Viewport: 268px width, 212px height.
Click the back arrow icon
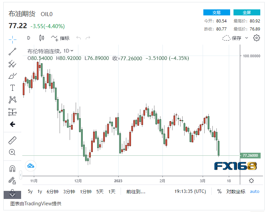(x=12, y=124)
